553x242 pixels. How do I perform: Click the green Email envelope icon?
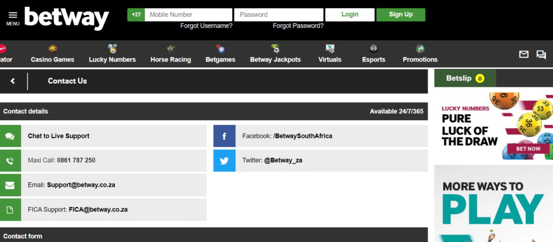10,185
